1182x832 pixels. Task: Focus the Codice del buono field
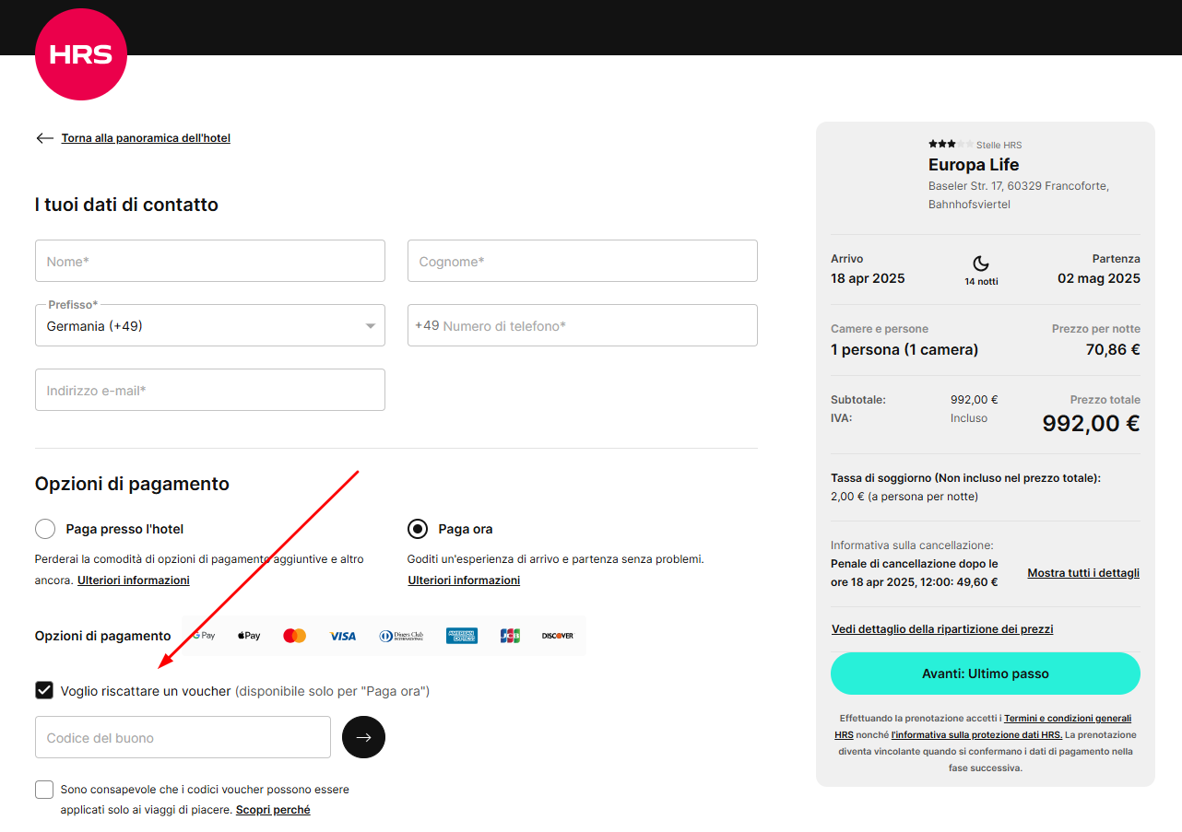coord(183,737)
